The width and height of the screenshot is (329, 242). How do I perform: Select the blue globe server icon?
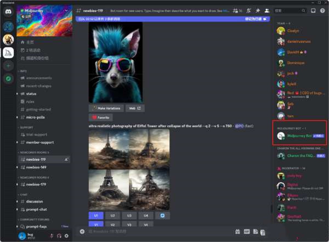(x=8, y=27)
